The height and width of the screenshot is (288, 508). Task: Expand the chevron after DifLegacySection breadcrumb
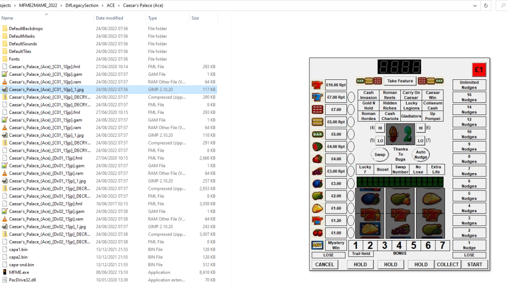(103, 6)
